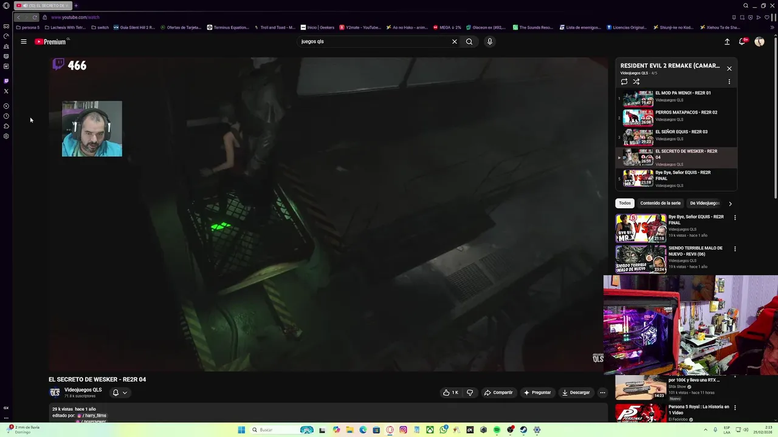Open a new browser tab with plus
The height and width of the screenshot is (437, 778).
coord(76,5)
